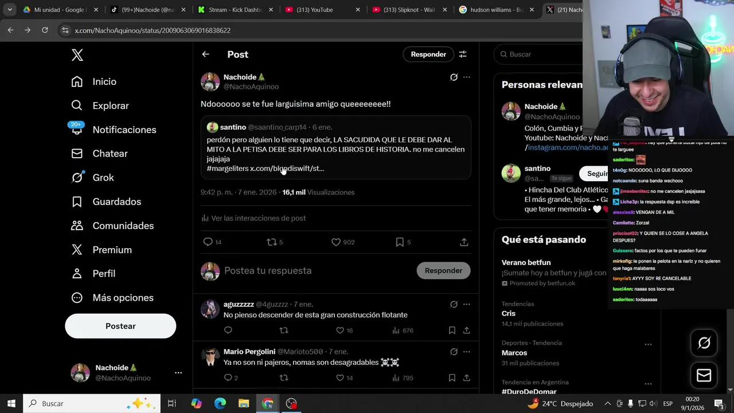Open the Chrome tab search dropdown

click(9, 10)
